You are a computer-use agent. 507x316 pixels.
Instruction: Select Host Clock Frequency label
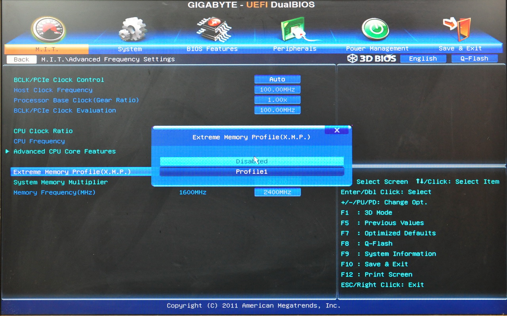[53, 90]
